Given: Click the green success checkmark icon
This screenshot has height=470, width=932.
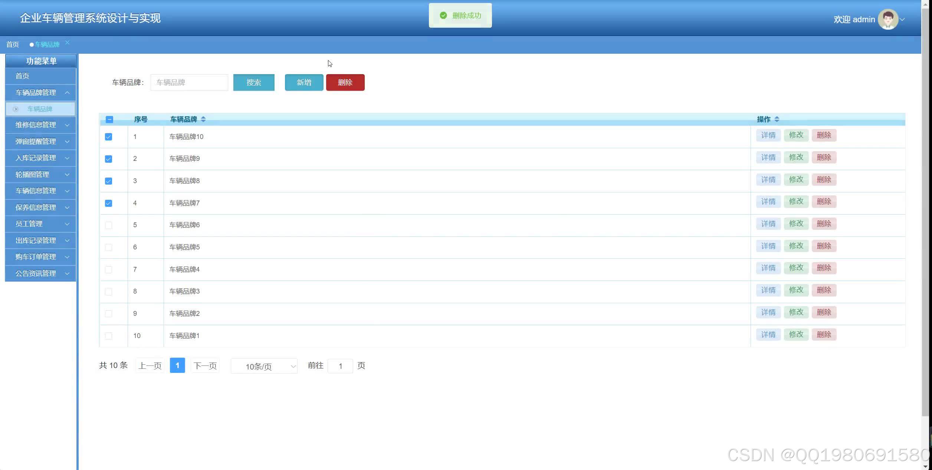Looking at the screenshot, I should (443, 16).
